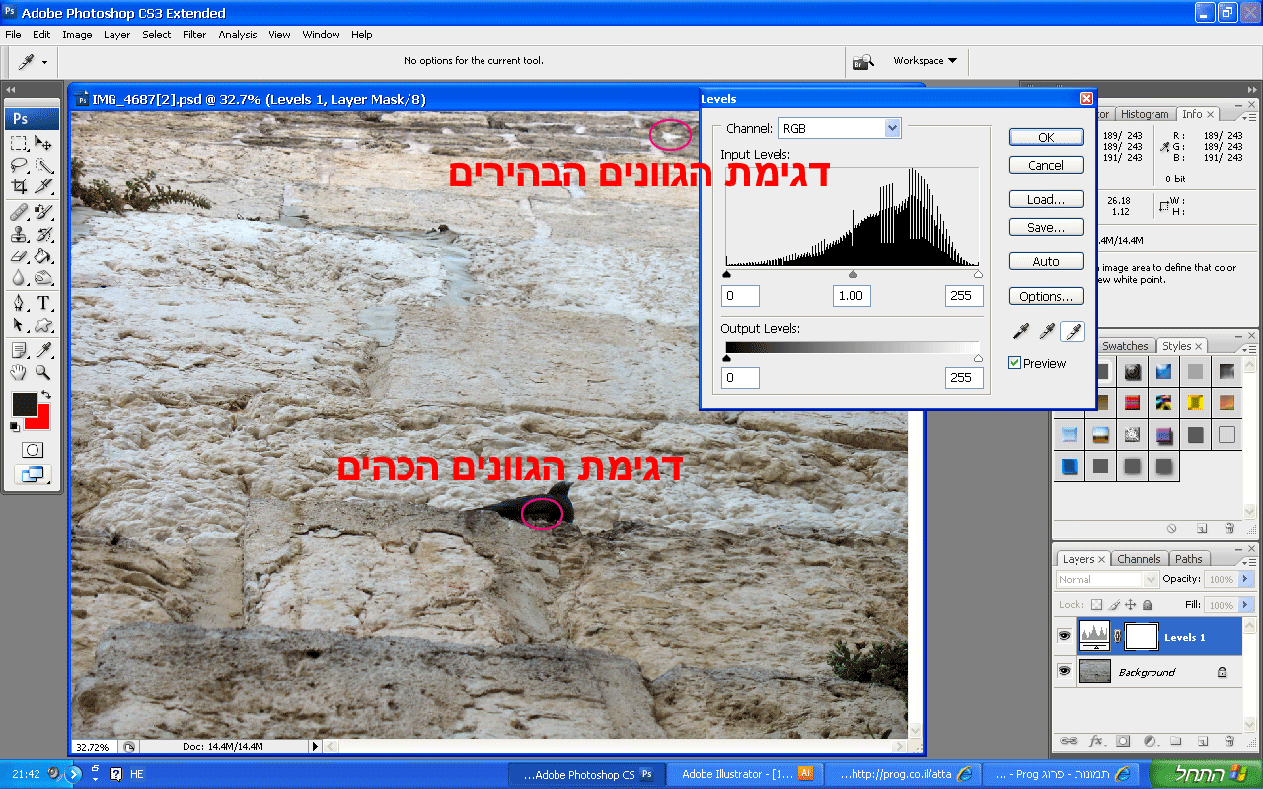Open the Opacity slider arrow
Image resolution: width=1263 pixels, height=789 pixels.
[x=1246, y=579]
